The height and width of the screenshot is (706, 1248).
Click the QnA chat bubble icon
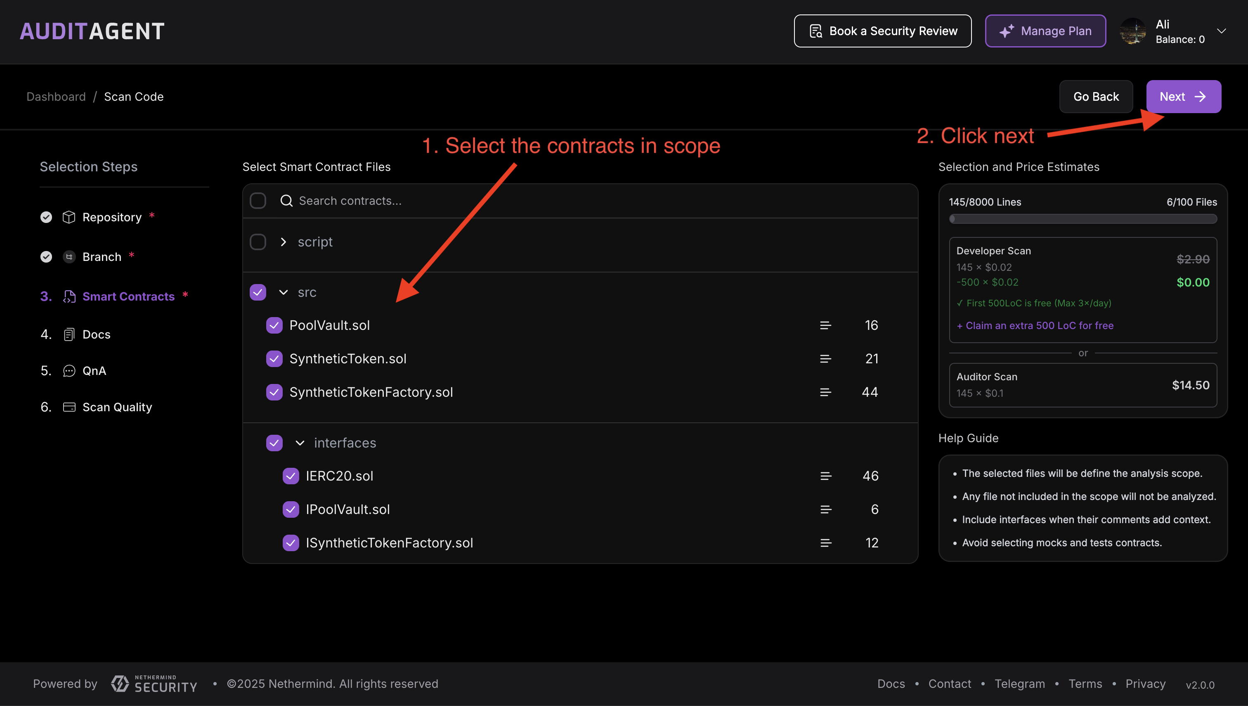click(x=69, y=370)
